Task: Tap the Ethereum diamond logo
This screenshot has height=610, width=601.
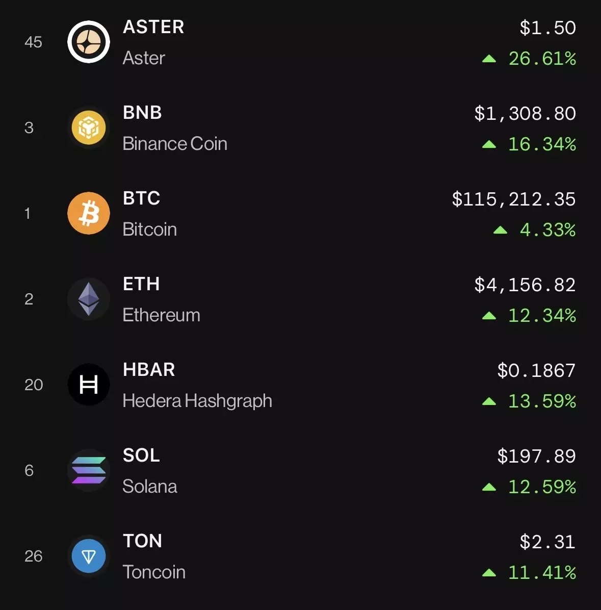Action: tap(89, 299)
